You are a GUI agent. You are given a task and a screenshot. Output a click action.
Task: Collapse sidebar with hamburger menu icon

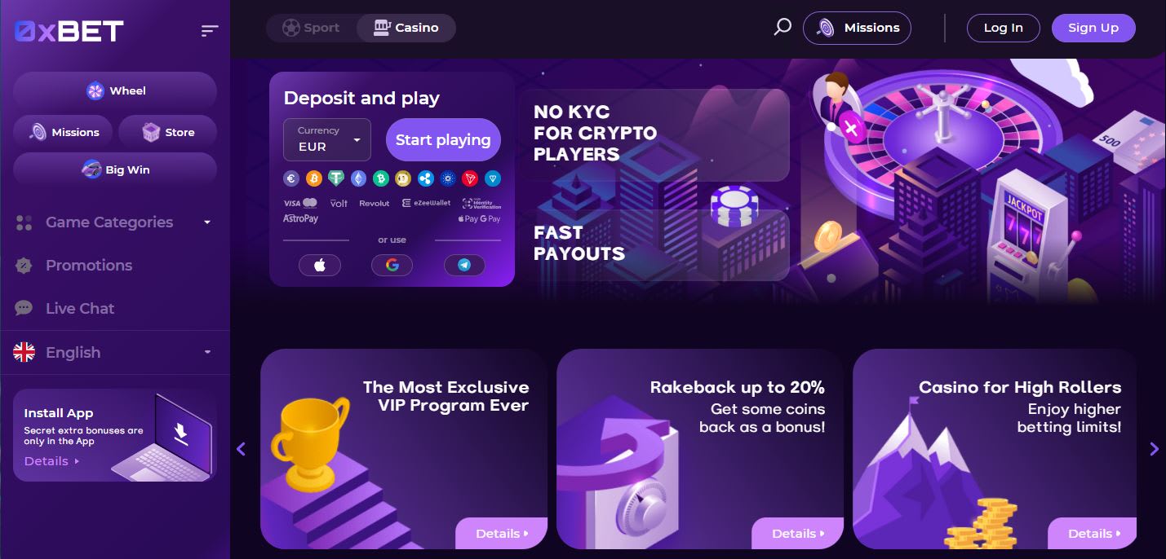click(x=210, y=31)
